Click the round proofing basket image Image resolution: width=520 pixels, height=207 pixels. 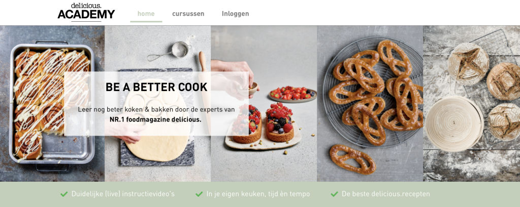tap(454, 123)
